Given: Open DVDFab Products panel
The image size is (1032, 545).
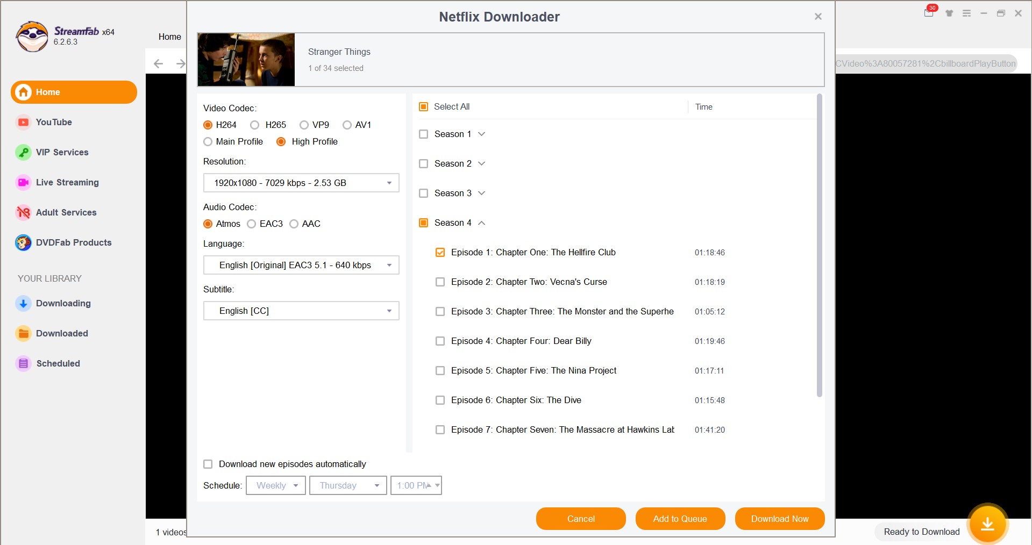Looking at the screenshot, I should pos(74,242).
